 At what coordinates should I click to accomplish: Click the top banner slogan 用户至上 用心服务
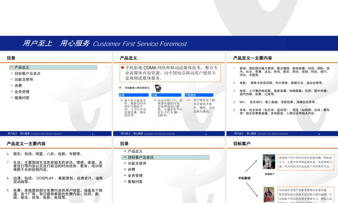(x=56, y=43)
